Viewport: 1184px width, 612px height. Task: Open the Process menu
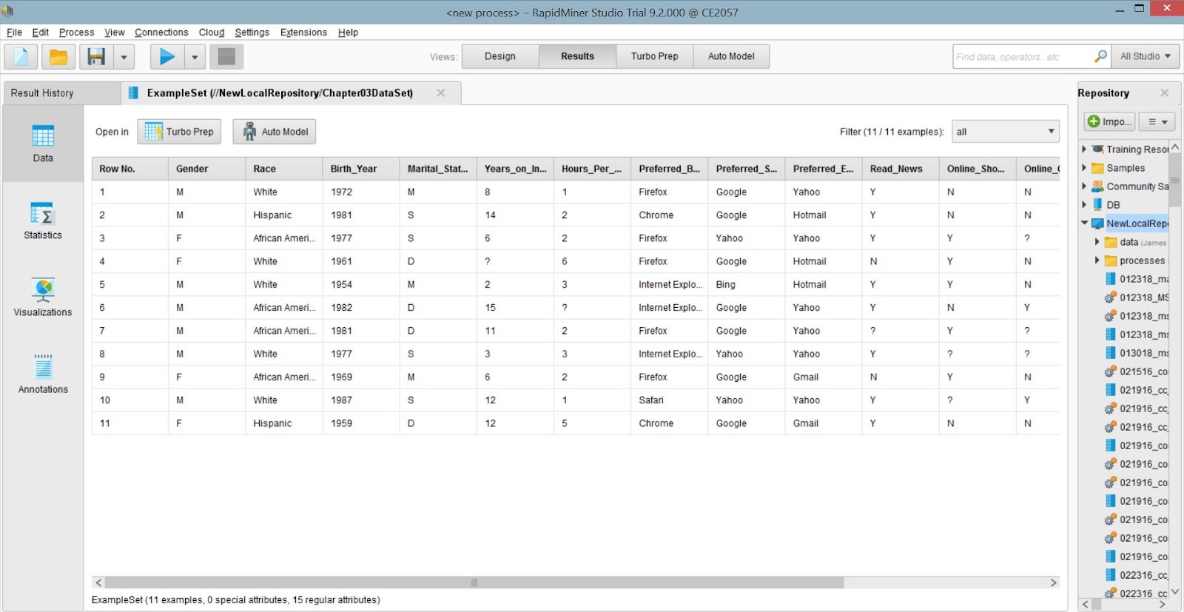pyautogui.click(x=77, y=33)
